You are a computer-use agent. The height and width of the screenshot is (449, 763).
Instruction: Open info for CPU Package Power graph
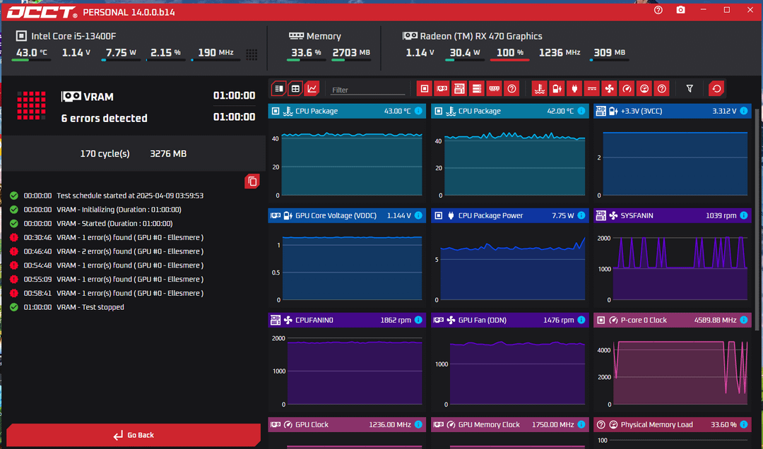click(x=581, y=215)
